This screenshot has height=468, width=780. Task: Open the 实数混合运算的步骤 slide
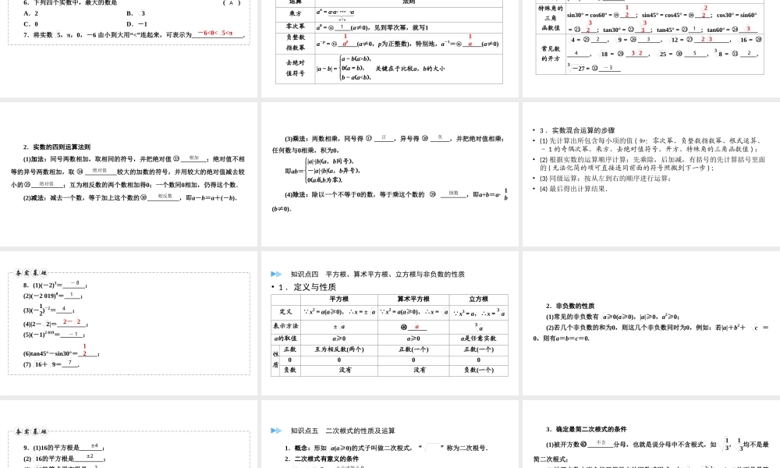pyautogui.click(x=651, y=174)
